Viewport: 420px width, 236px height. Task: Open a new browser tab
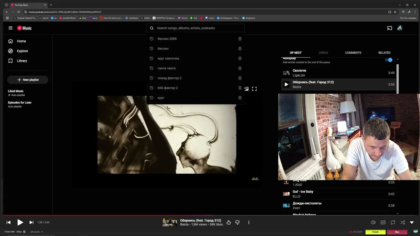51,5
